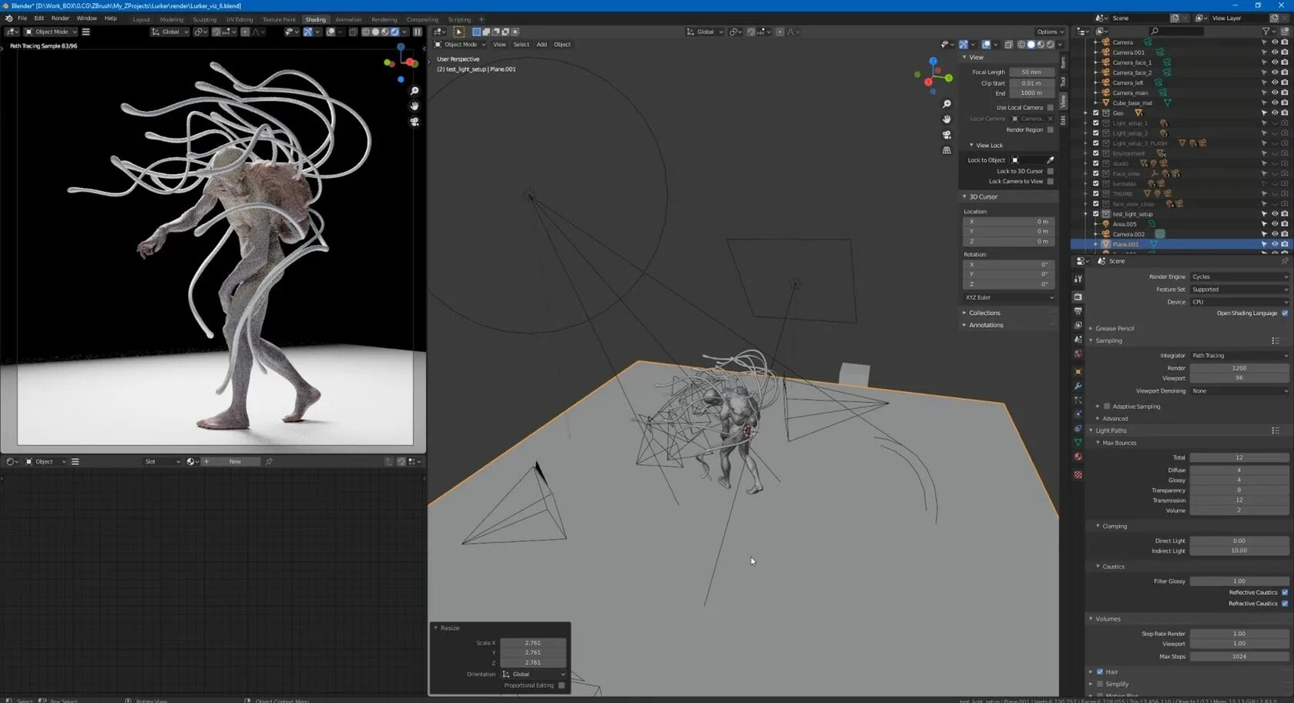The height and width of the screenshot is (703, 1294).
Task: Toggle Refractive Caustics checkbox
Action: 1285,604
